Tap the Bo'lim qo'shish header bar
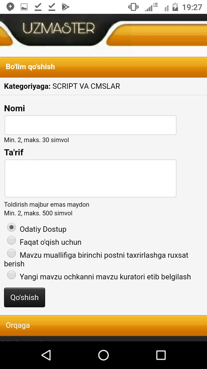 tap(103, 67)
